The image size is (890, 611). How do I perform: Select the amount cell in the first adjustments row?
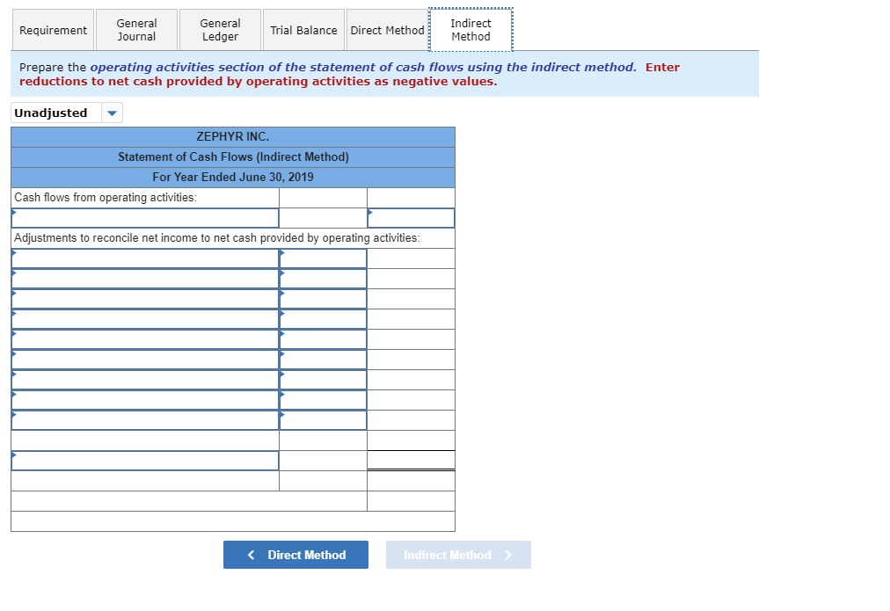(x=323, y=258)
